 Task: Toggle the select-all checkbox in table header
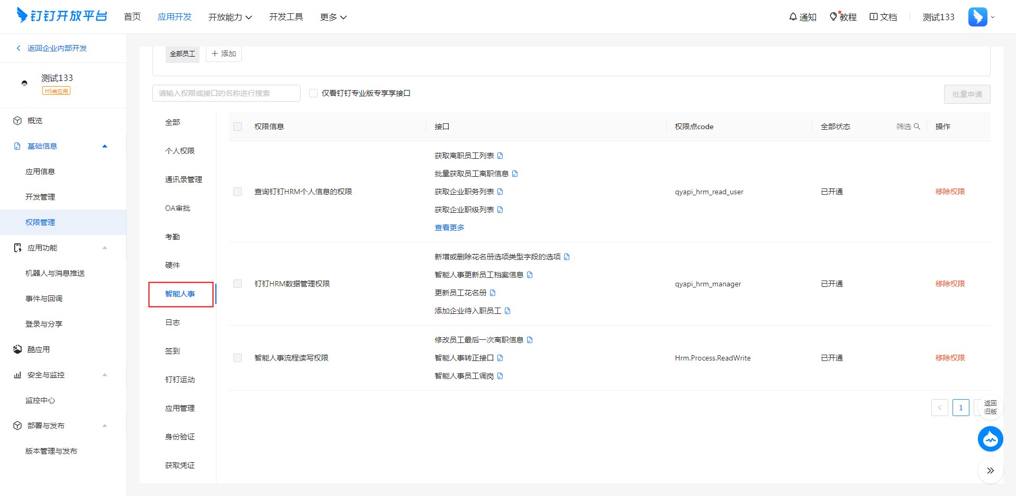coord(238,127)
